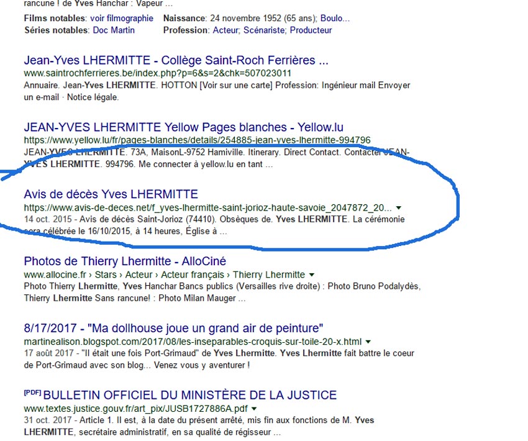This screenshot has width=528, height=441.
Task: Click snippet text 'Annuaire. Jean-Yves LHERMITTE. HOTTON'
Action: (x=111, y=85)
